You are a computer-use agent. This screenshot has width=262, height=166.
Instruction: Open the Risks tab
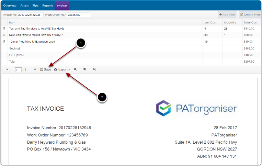[35, 5]
